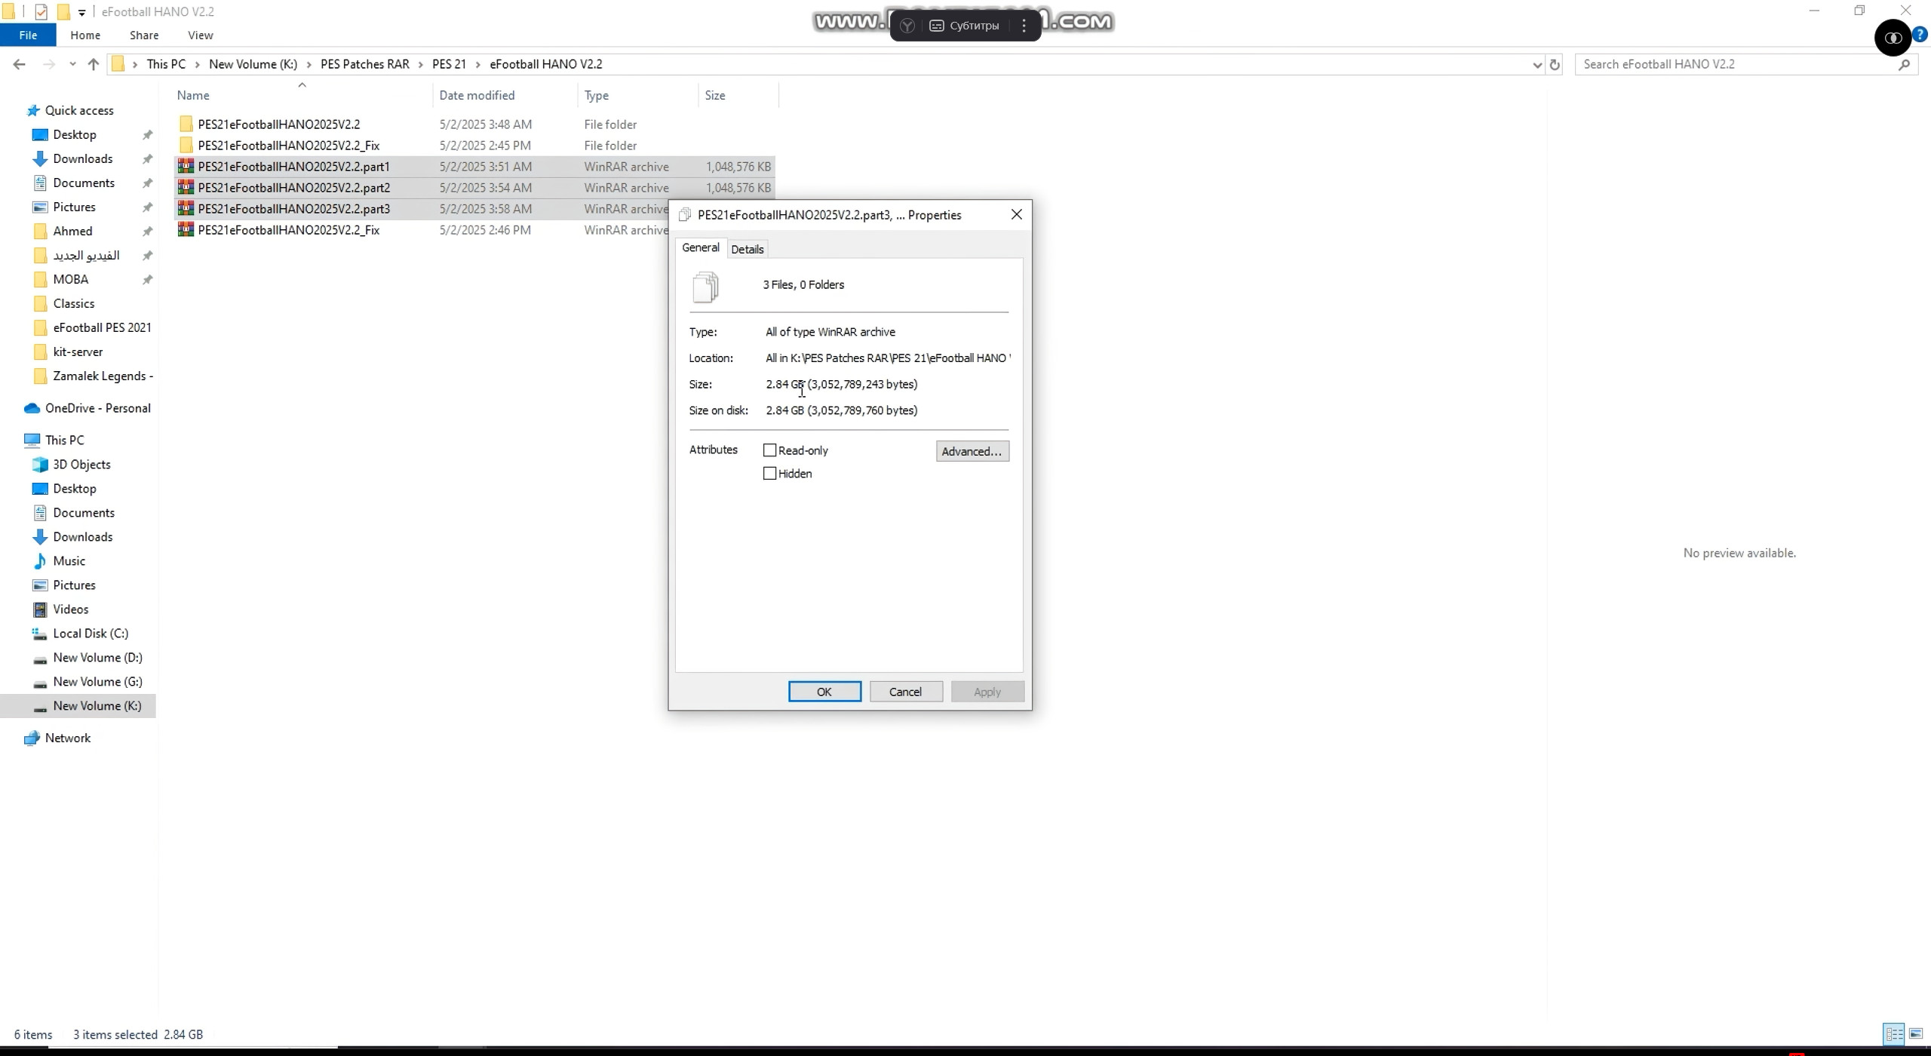
Task: Open recent locations dropdown arrow
Action: point(72,64)
